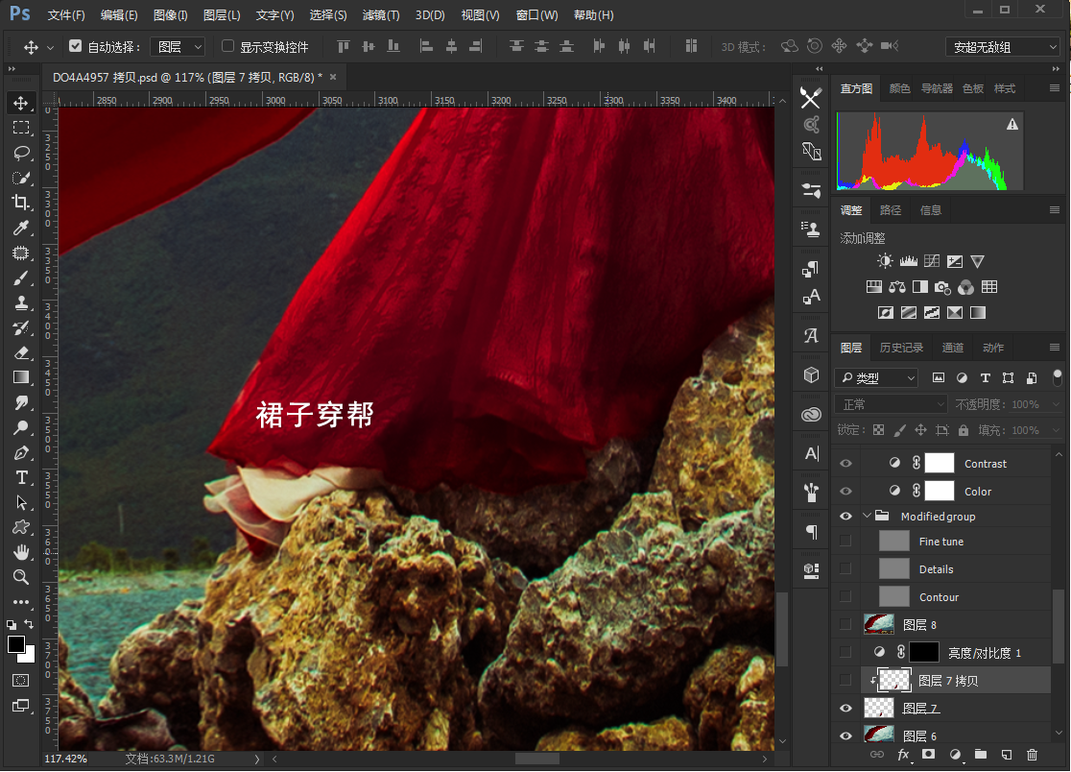Create a new layer icon
Screen dimensions: 1071x772
coord(1006,755)
